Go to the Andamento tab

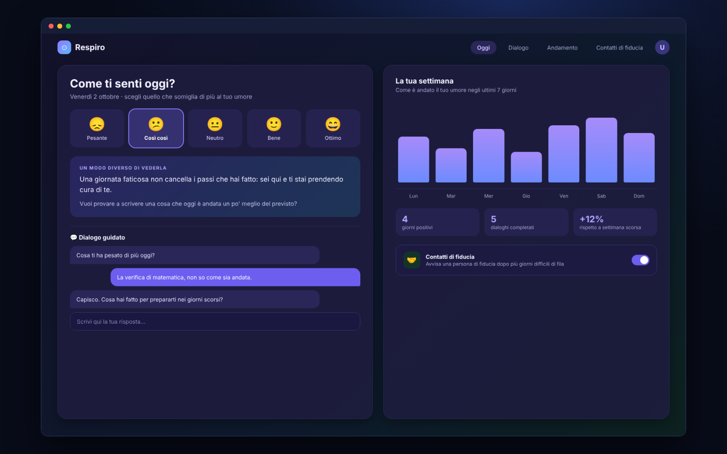click(563, 48)
